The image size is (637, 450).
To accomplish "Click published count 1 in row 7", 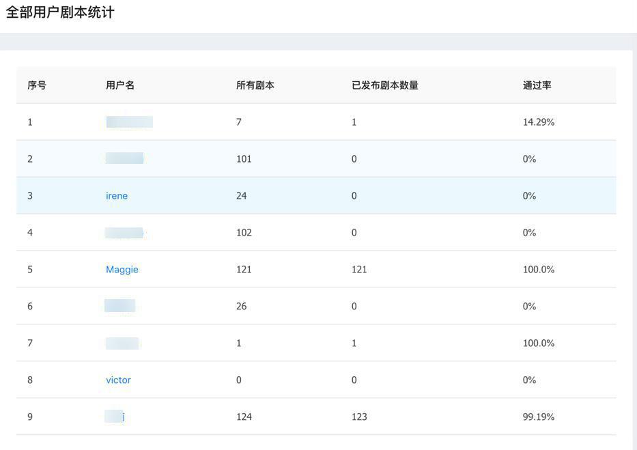I will click(x=354, y=343).
